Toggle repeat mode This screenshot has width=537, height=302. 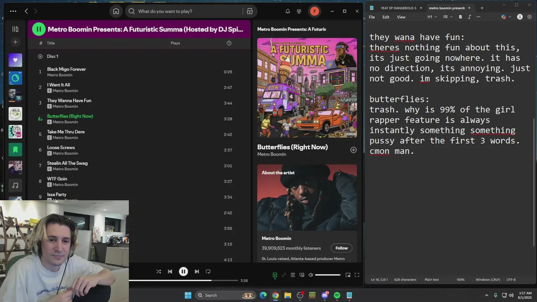pos(208,271)
